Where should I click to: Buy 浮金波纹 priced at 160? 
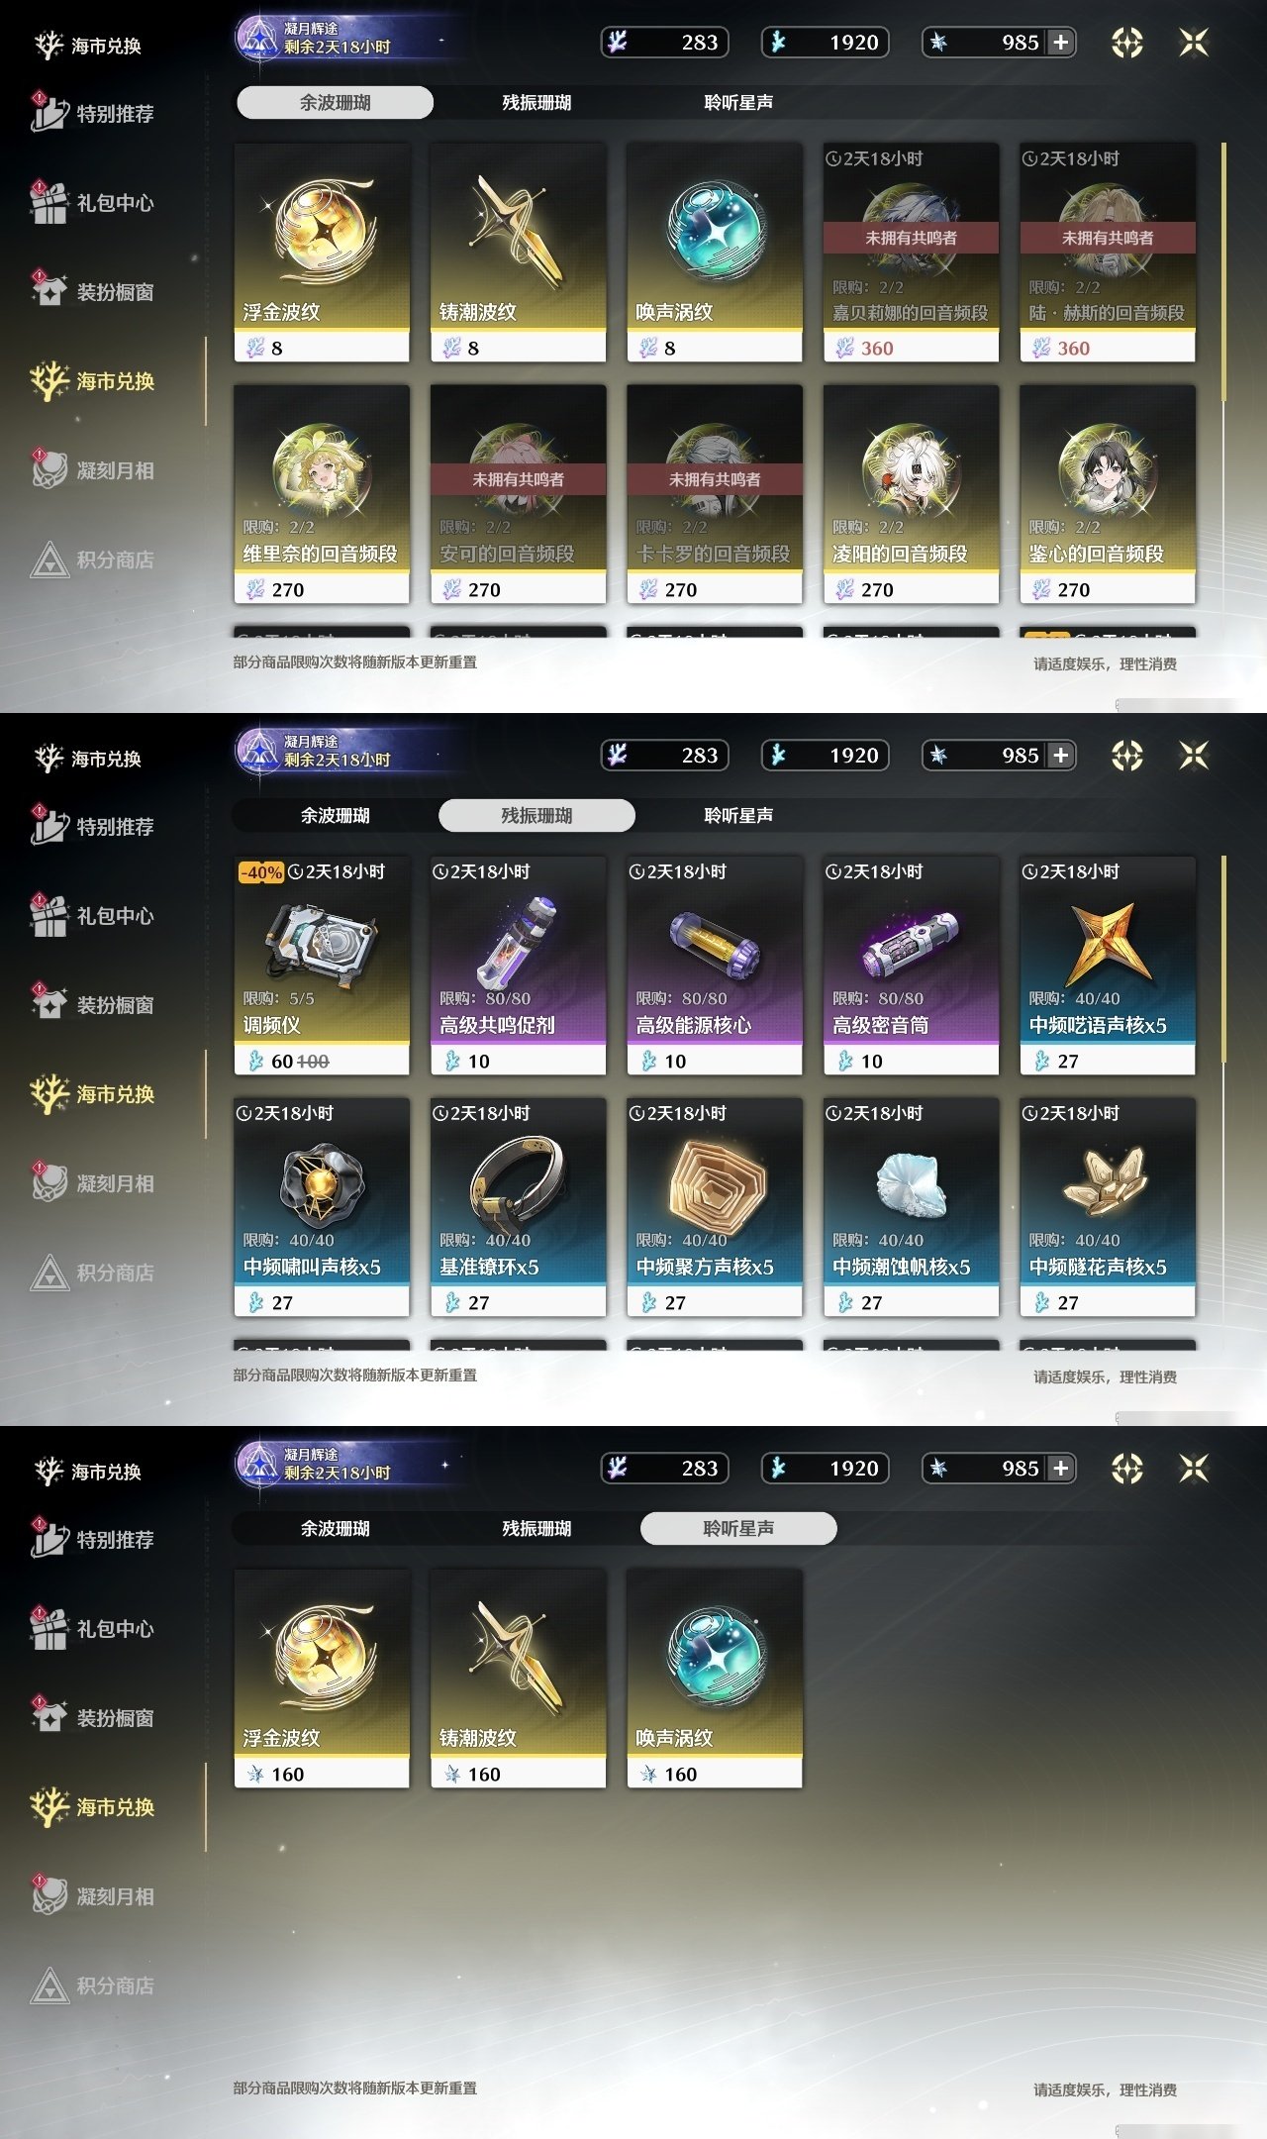click(x=322, y=1678)
